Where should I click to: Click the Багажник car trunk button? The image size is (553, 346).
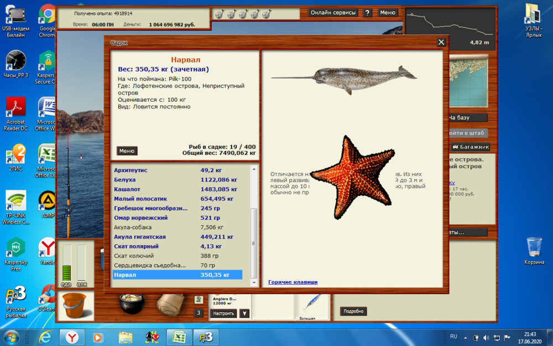(470, 147)
